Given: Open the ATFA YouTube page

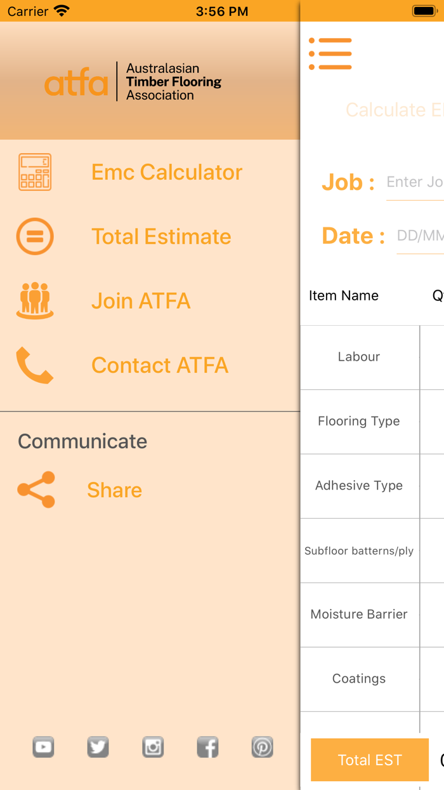Looking at the screenshot, I should click(x=43, y=747).
